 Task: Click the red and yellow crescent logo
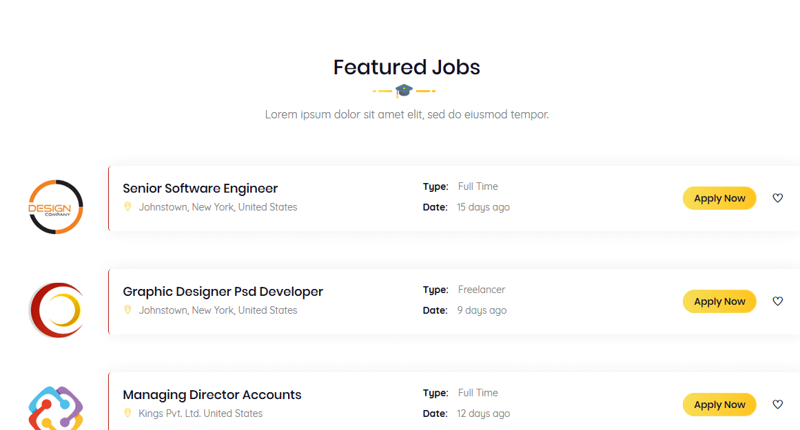tap(56, 310)
